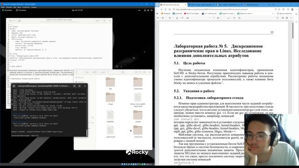Open the view options dropdown in Files
Viewport: 299px width, 168px height.
140,72
